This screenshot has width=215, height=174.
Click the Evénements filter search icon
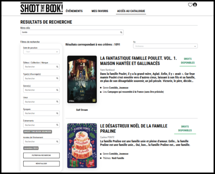coord(57,125)
